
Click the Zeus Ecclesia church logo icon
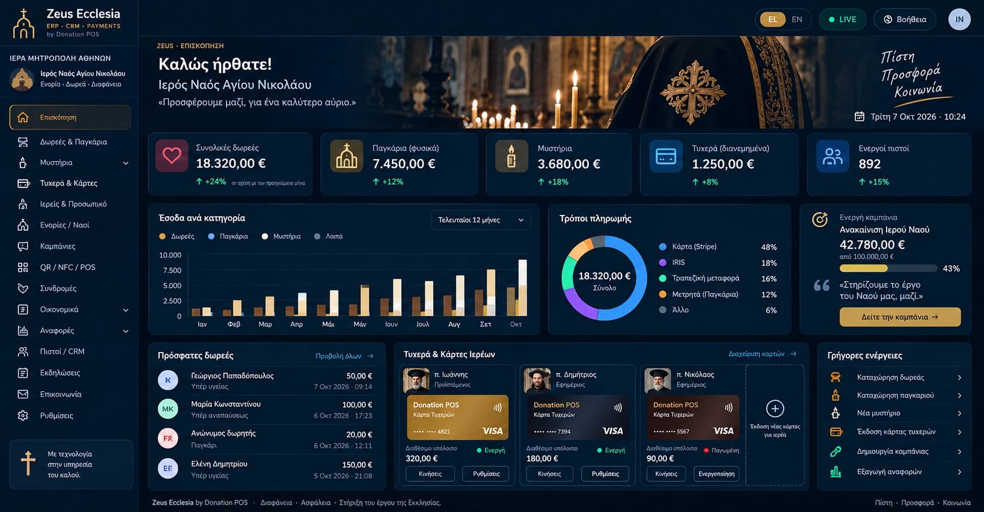point(24,23)
